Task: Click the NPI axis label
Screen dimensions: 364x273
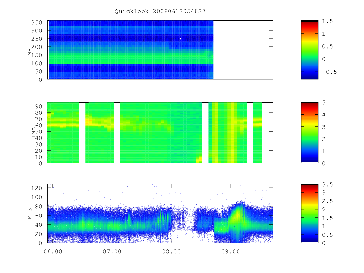Action: tap(30, 50)
